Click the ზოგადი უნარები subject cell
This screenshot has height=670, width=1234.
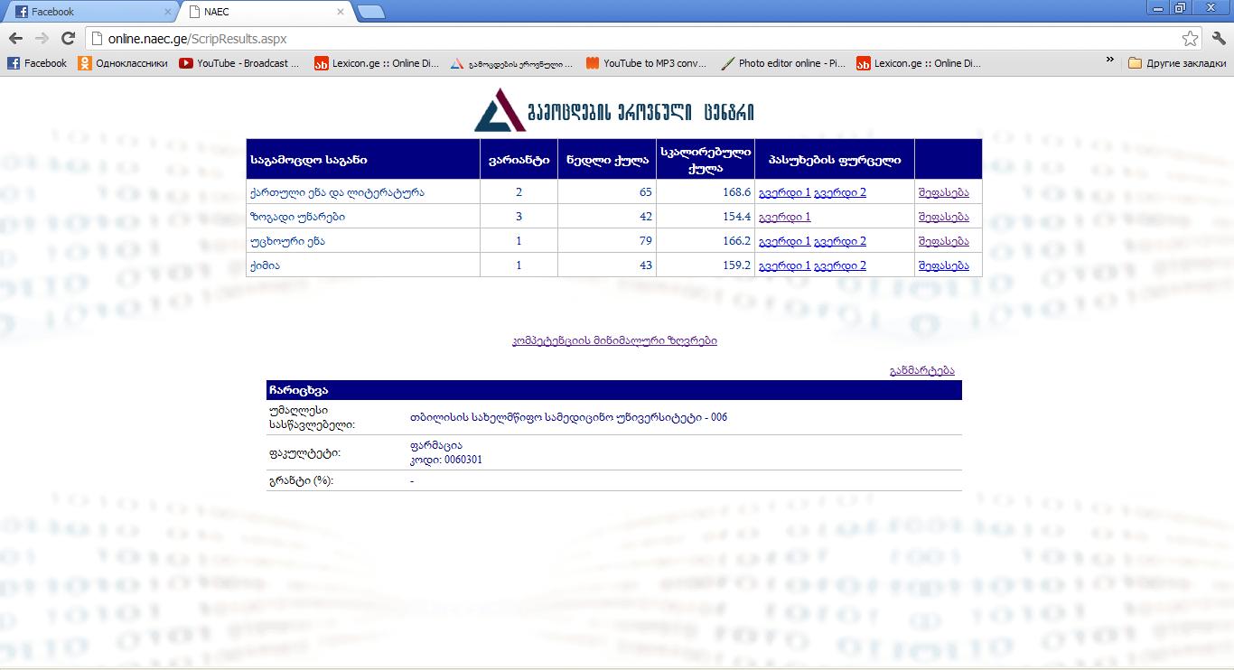click(x=363, y=217)
